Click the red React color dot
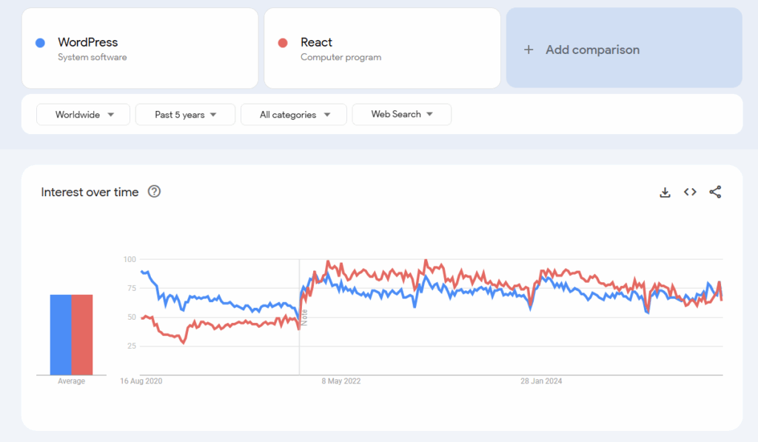 click(283, 43)
